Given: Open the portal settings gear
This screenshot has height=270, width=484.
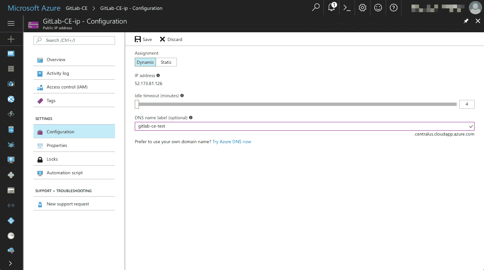Looking at the screenshot, I should point(362,8).
